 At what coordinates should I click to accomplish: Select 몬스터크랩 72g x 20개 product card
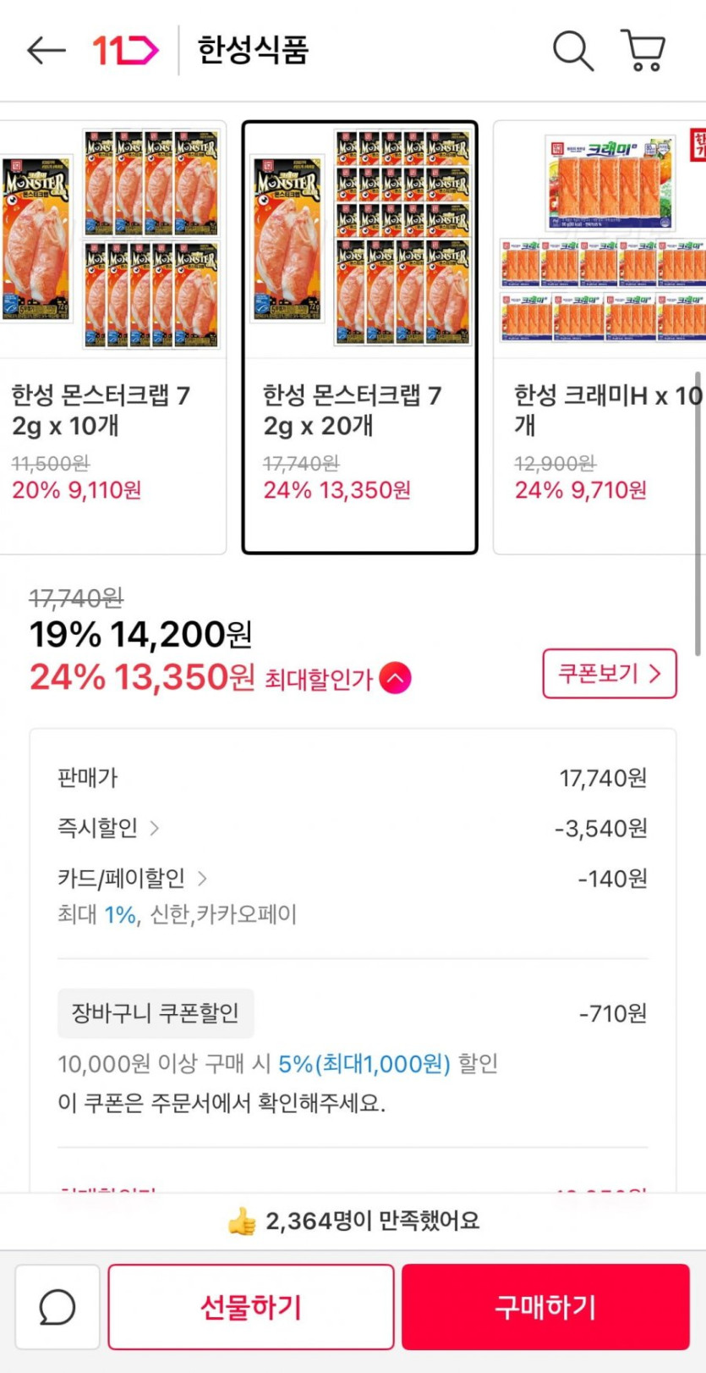[360, 337]
